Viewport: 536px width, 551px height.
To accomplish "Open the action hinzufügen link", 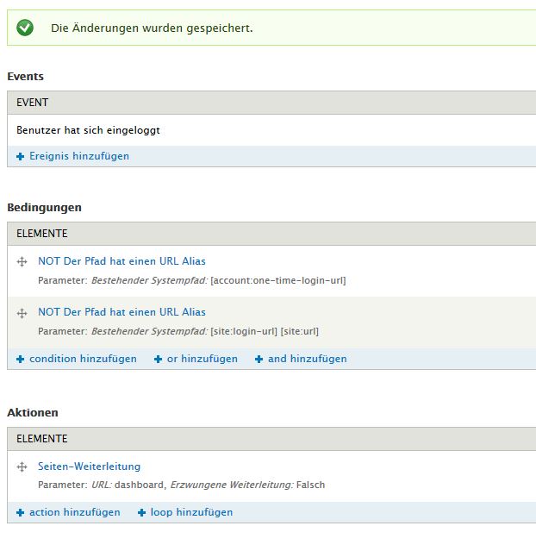I will (74, 512).
